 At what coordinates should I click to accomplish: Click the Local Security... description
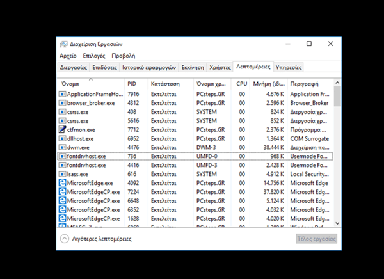[x=310, y=174]
